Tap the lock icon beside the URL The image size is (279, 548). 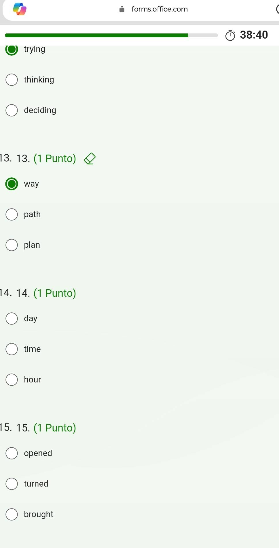click(122, 9)
